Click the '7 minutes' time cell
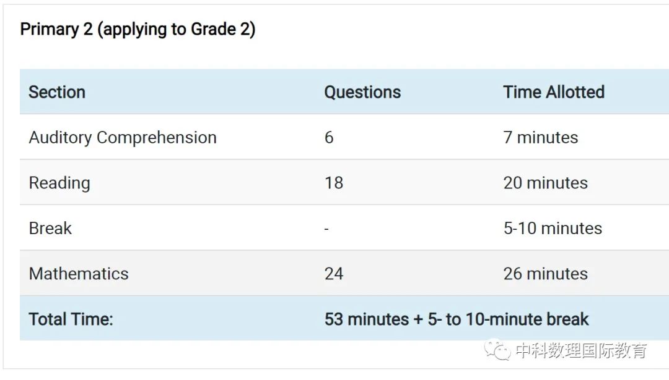Screen dimensions: 669x380 541,137
